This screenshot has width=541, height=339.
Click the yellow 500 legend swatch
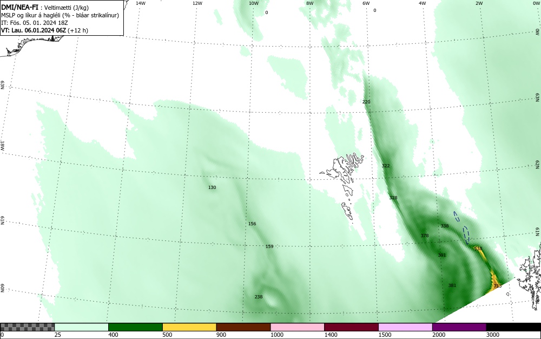pyautogui.click(x=189, y=327)
